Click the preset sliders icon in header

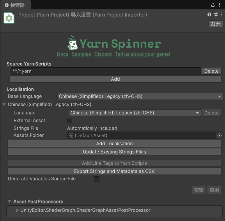point(216,14)
